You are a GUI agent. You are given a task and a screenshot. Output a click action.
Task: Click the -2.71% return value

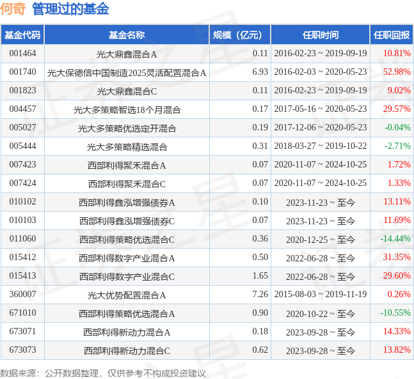(397, 146)
